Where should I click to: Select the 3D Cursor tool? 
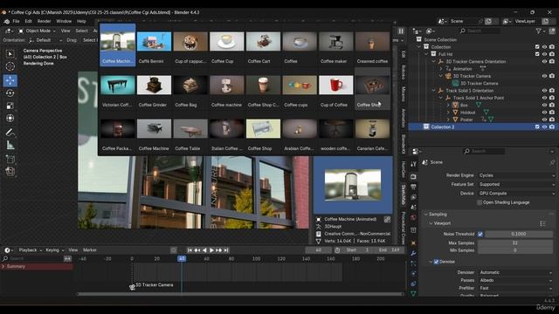[10, 66]
